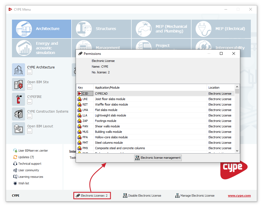Click the UNI module key icon

tap(79, 99)
